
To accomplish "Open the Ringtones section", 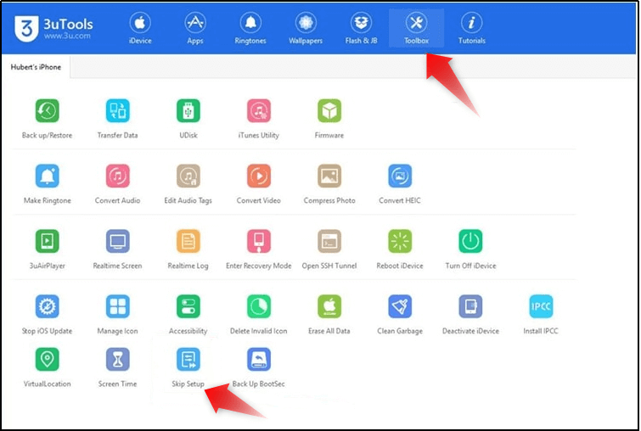I will (x=250, y=28).
